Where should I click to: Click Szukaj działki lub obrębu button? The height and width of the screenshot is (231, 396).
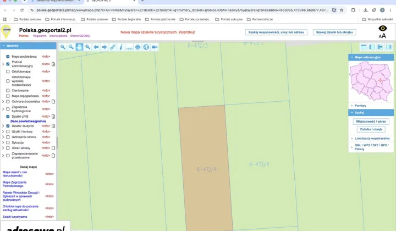pos(334,32)
